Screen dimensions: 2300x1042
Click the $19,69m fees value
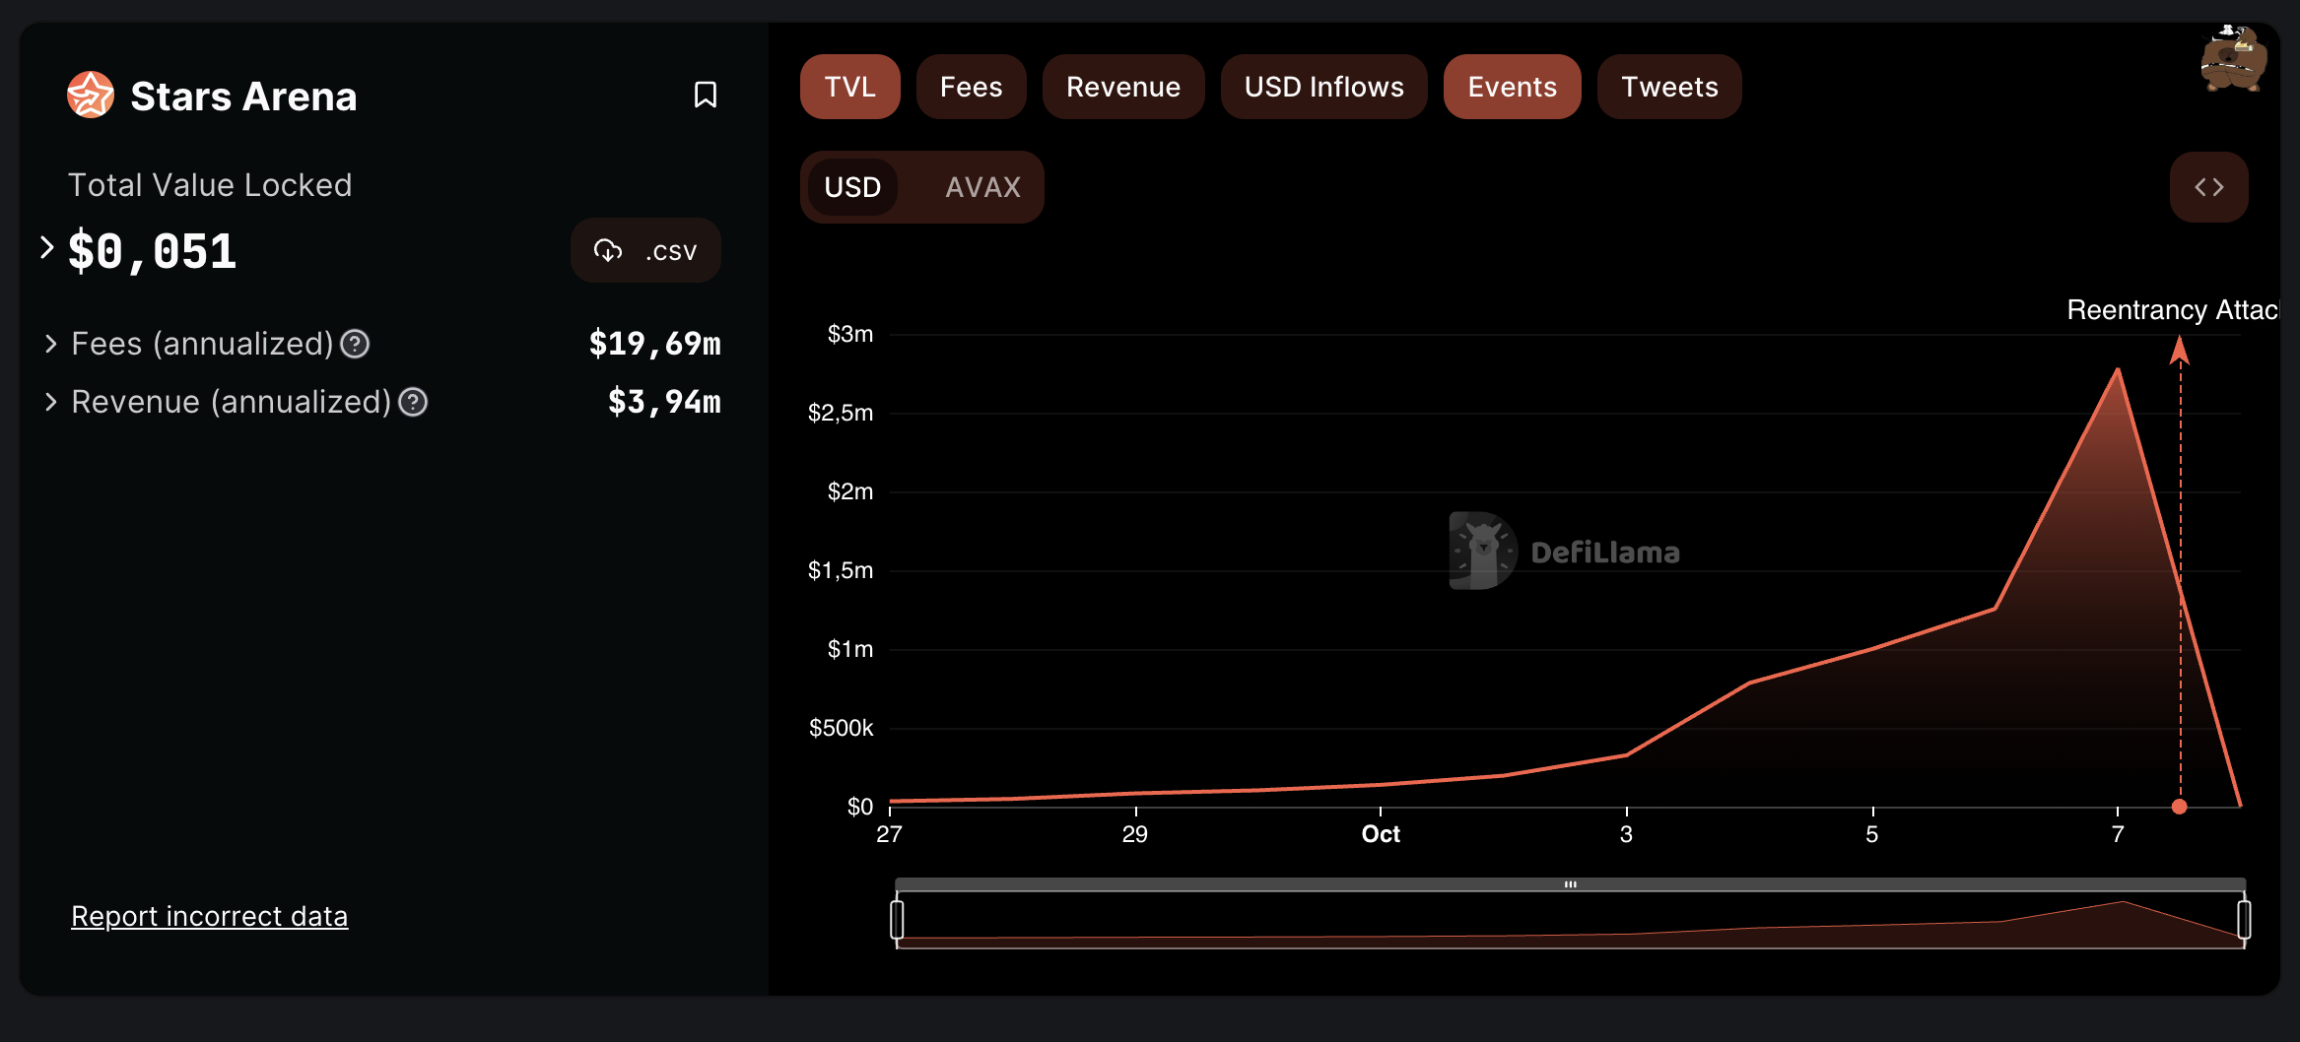[654, 344]
